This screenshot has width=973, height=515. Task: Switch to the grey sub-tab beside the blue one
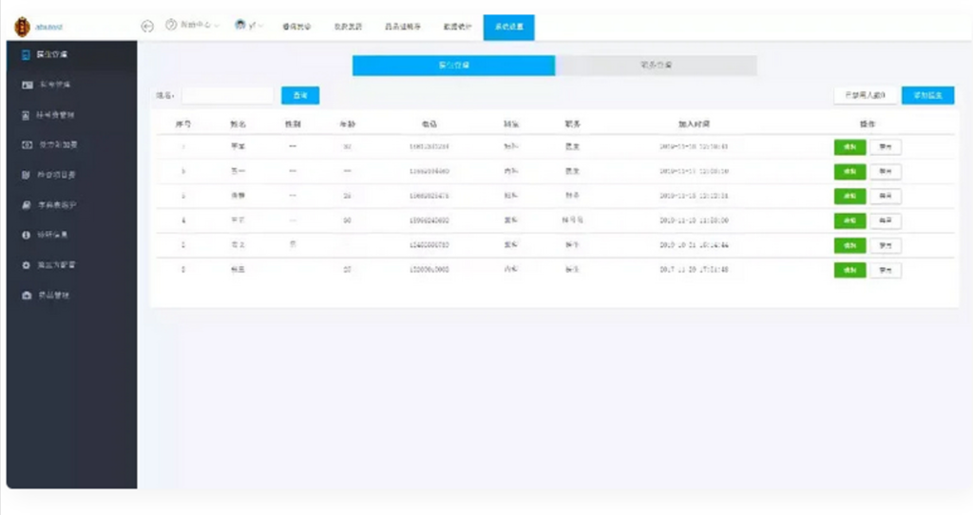[x=656, y=66]
